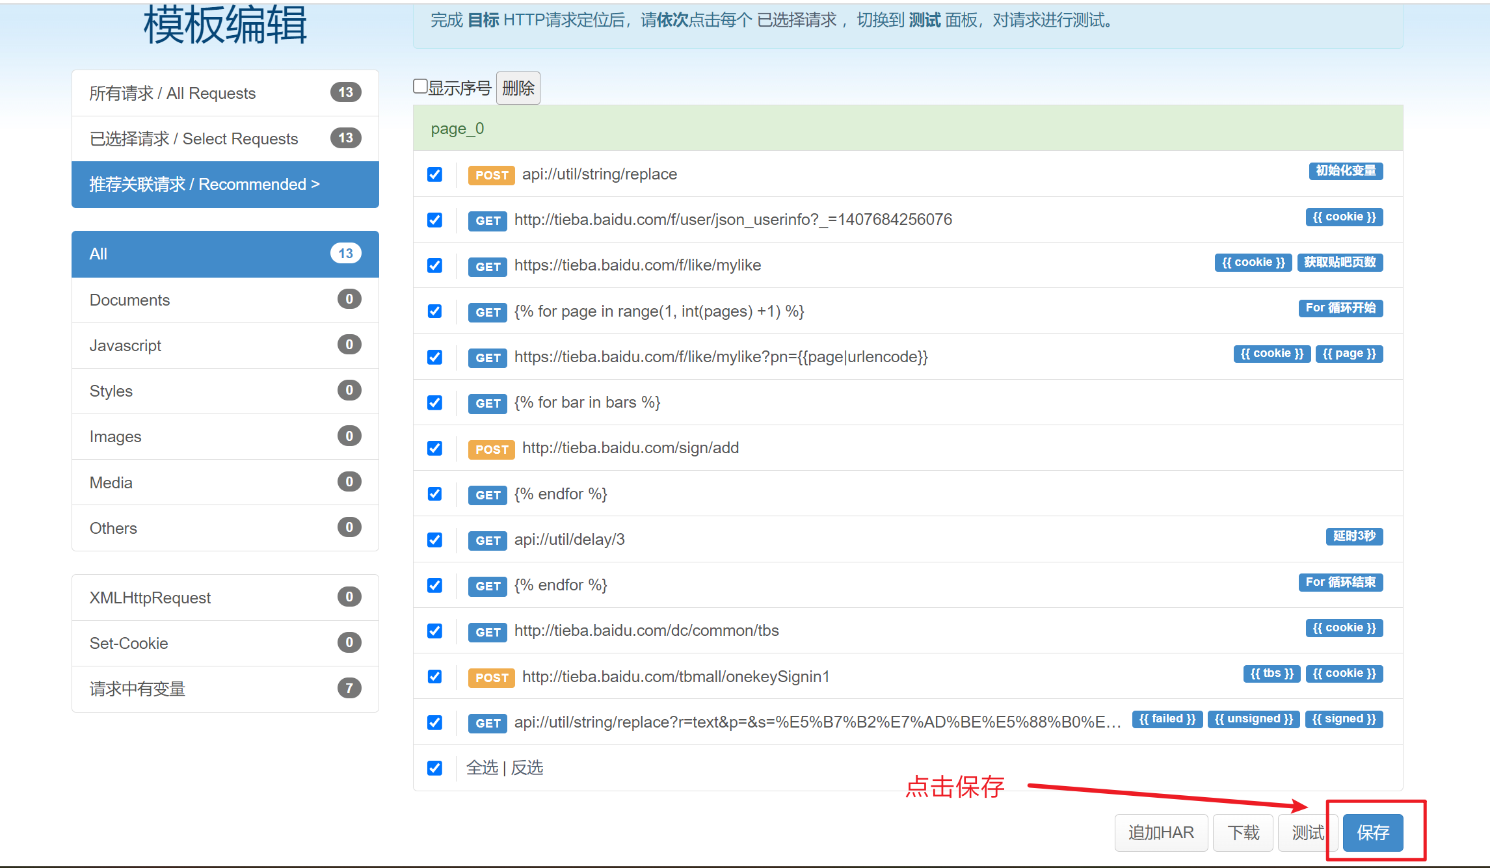This screenshot has width=1490, height=868.
Task: Click the 反选 invert selection link
Action: click(x=527, y=768)
